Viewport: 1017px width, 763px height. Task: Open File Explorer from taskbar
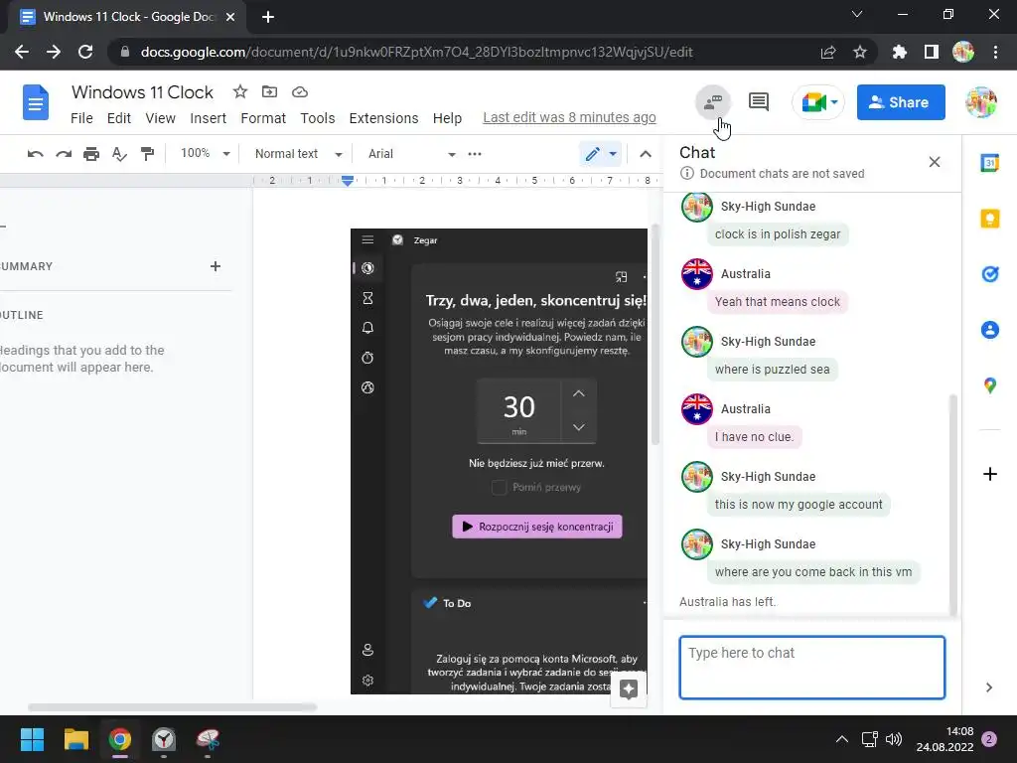tap(75, 739)
